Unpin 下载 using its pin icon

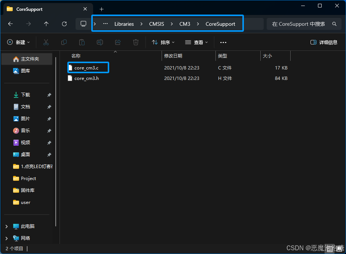point(49,95)
